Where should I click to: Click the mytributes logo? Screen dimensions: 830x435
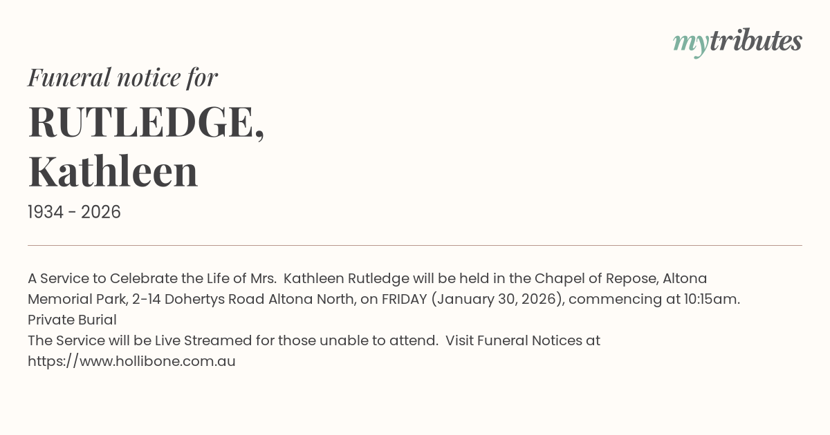pyautogui.click(x=737, y=42)
